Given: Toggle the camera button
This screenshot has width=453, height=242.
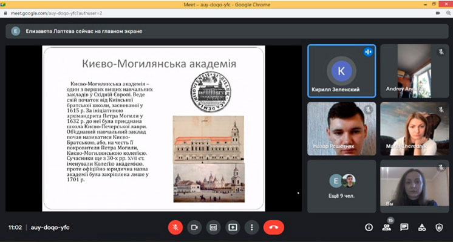Looking at the screenshot, I should click(x=194, y=227).
